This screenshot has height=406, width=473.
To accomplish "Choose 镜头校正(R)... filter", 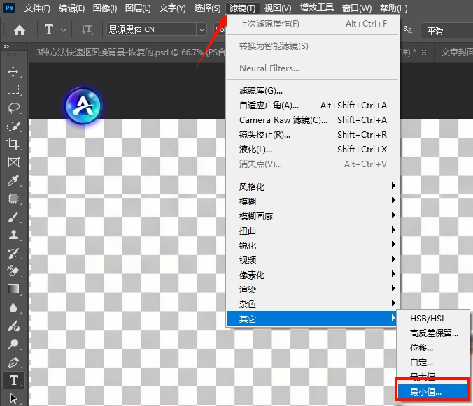I will point(313,135).
